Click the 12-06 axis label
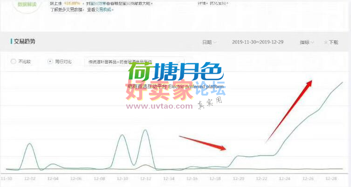The height and width of the screenshot is (187, 351). (x=76, y=179)
